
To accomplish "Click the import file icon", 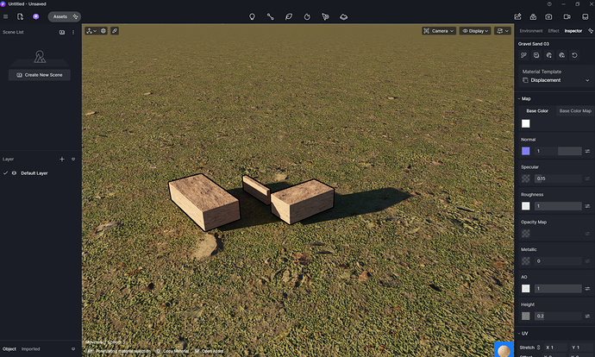I will pos(20,16).
